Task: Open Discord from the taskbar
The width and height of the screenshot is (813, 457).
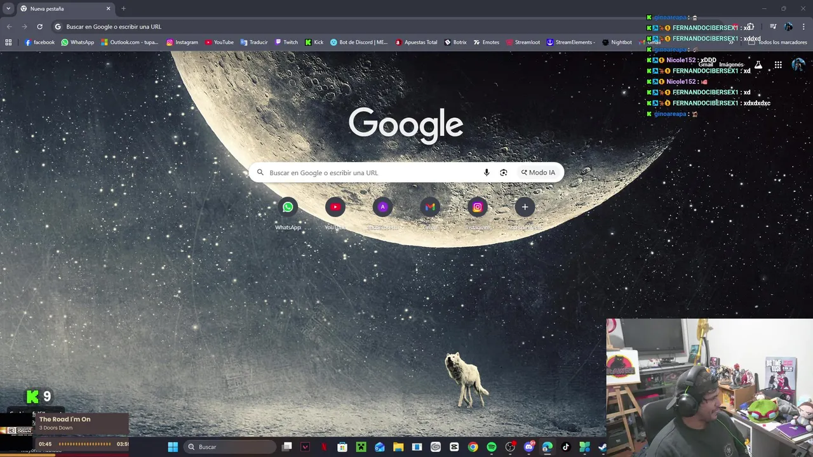Action: (529, 447)
